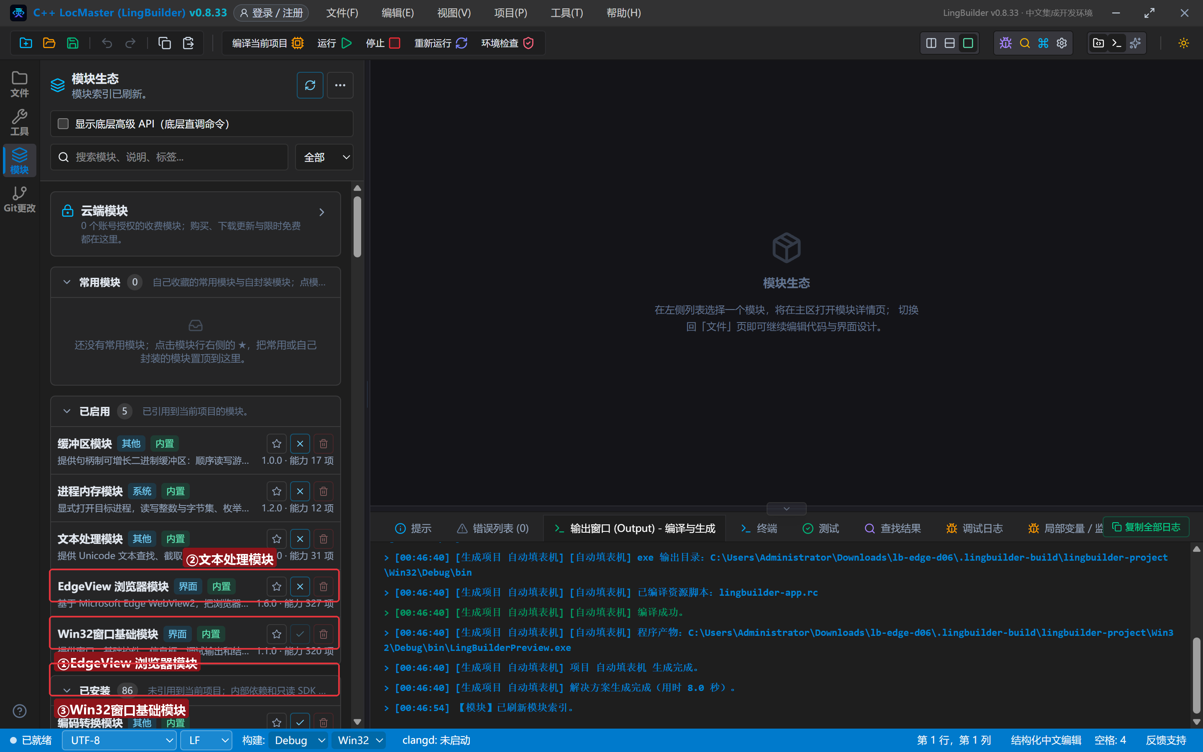This screenshot has width=1203, height=752.
Task: Favorite the 缓冲区模块 with its star
Action: 277,444
